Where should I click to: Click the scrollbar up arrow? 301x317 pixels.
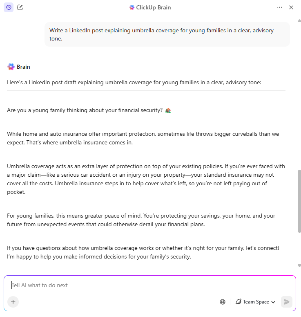tap(299, 20)
